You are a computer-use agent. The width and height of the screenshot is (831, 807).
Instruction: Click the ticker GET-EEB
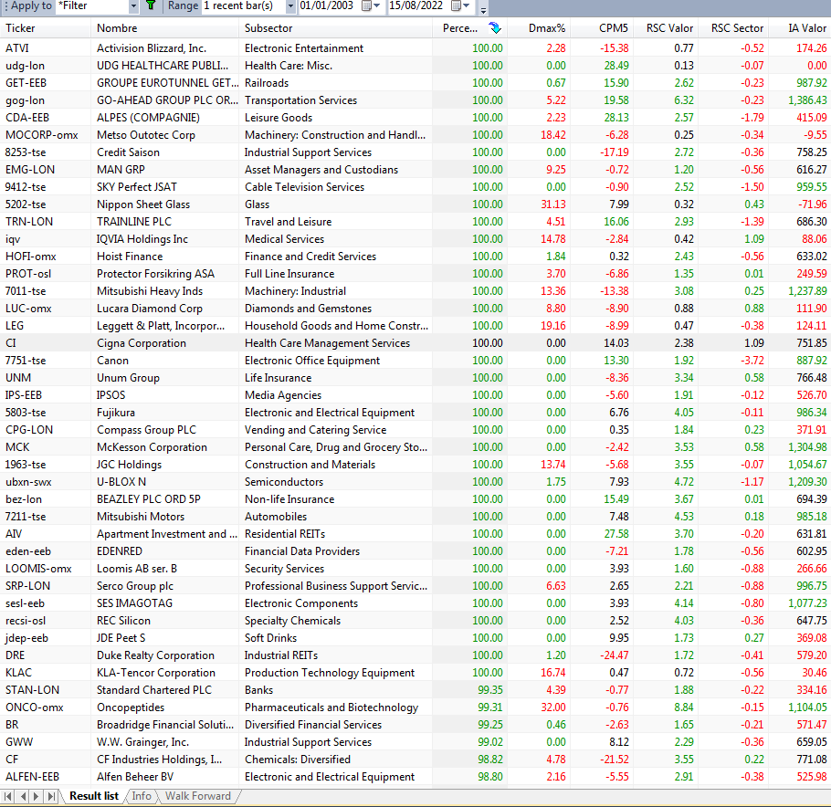click(x=26, y=83)
